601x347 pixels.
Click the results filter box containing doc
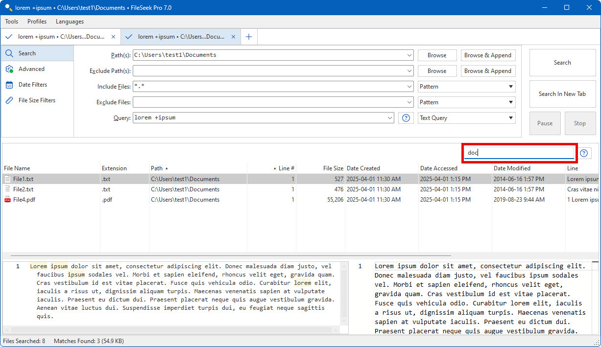pyautogui.click(x=519, y=153)
